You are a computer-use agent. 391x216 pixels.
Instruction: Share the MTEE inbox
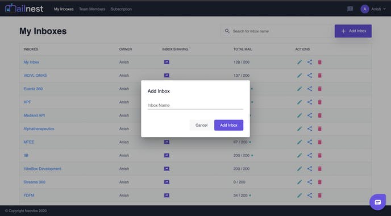click(x=310, y=142)
